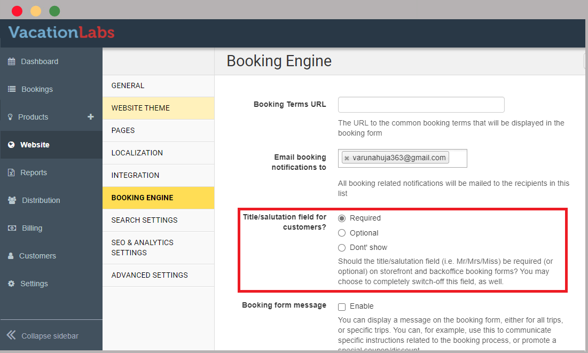Click the Website globe icon
The image size is (588, 353).
pyautogui.click(x=11, y=145)
